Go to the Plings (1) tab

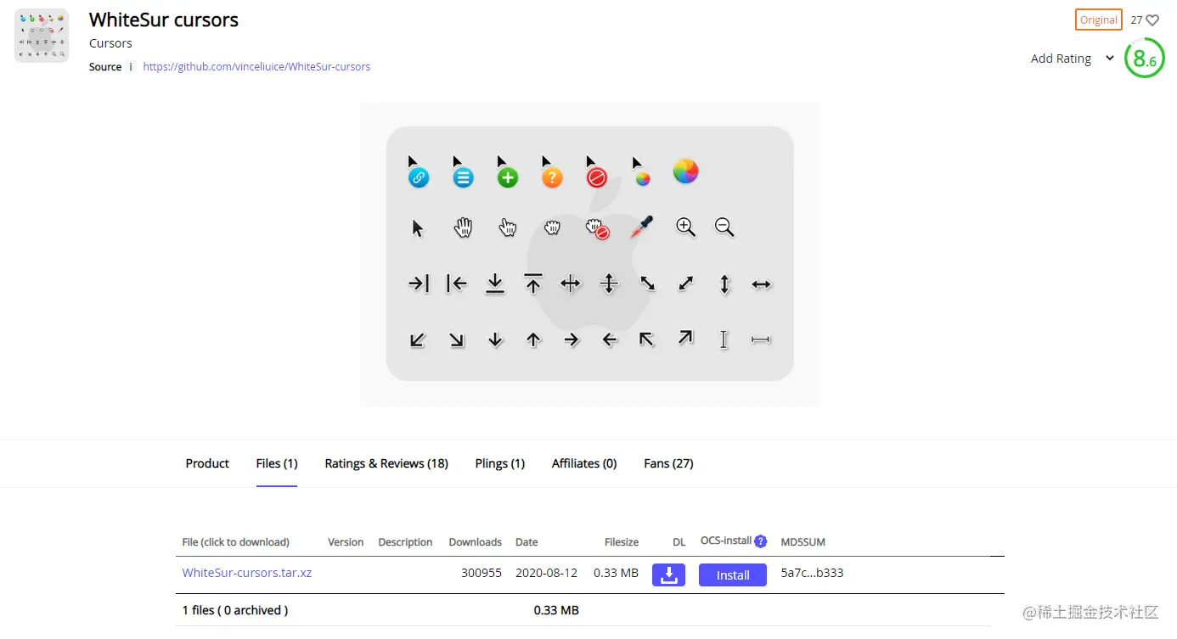[x=500, y=463]
